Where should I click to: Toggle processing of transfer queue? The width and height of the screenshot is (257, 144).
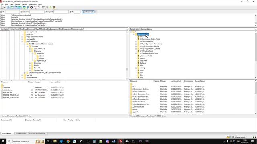pyautogui.click(x=28, y=8)
